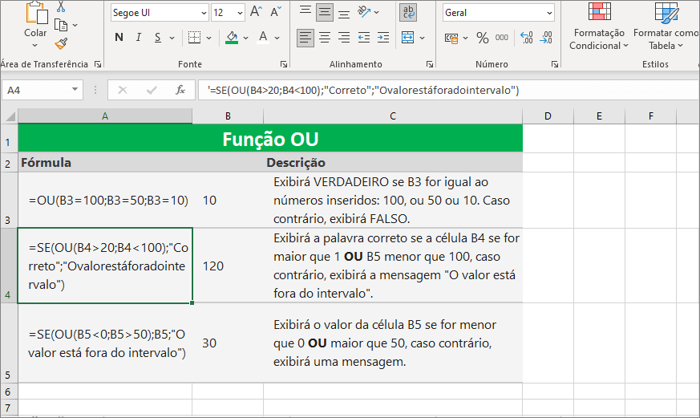700x418 pixels.
Task: Apply the thousands separator 000 icon
Action: coord(502,38)
